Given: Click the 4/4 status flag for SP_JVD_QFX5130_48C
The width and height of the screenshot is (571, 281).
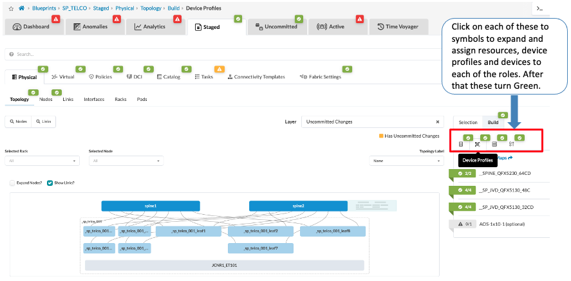Looking at the screenshot, I should coord(462,190).
